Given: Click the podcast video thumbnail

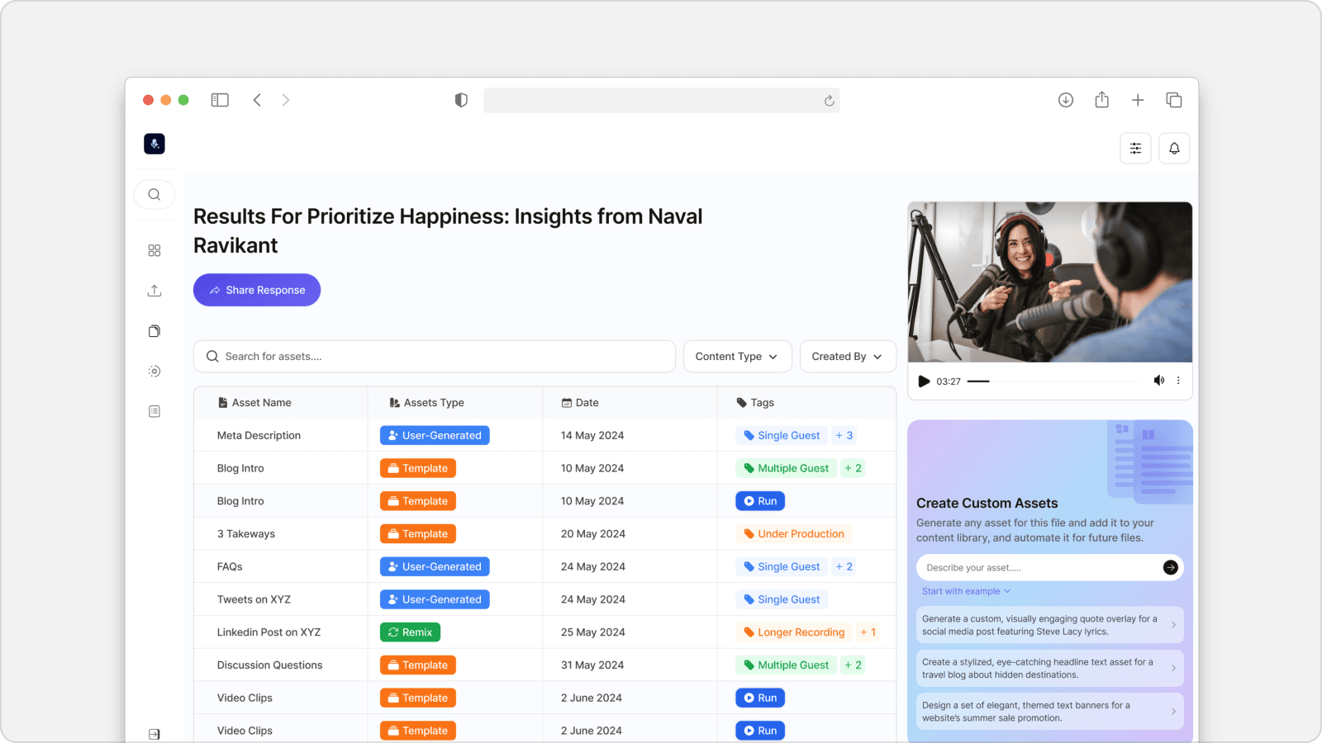Looking at the screenshot, I should tap(1050, 282).
